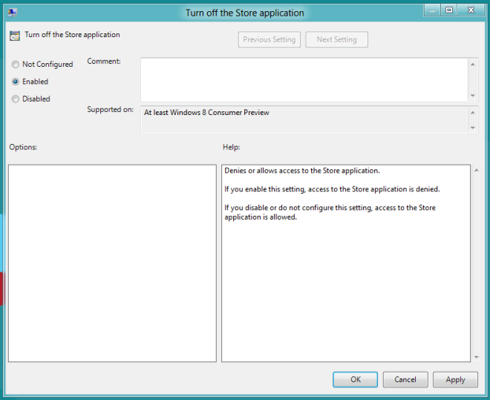
Task: Minimize the policy settings window
Action: 433,10
